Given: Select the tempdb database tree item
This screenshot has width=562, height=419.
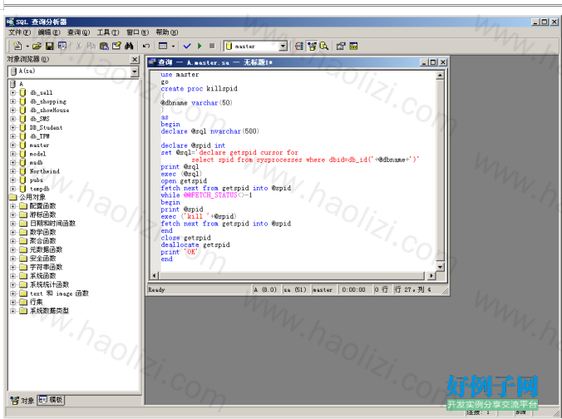Looking at the screenshot, I should click(x=39, y=189).
